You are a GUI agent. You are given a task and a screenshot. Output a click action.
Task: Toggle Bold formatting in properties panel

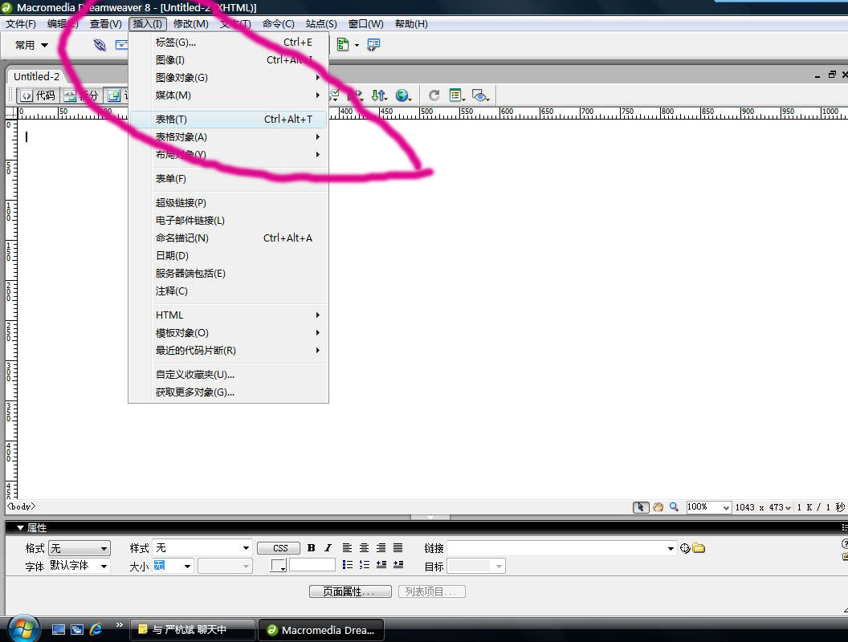click(x=311, y=548)
